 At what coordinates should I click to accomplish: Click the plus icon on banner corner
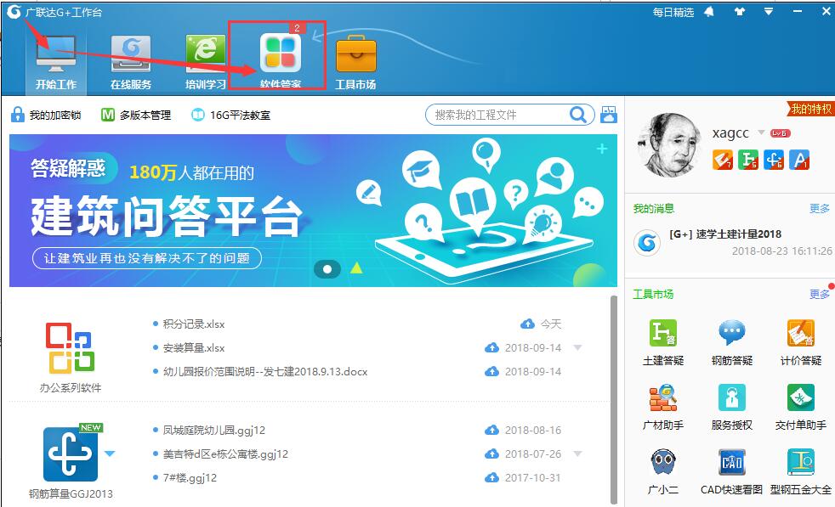[602, 149]
